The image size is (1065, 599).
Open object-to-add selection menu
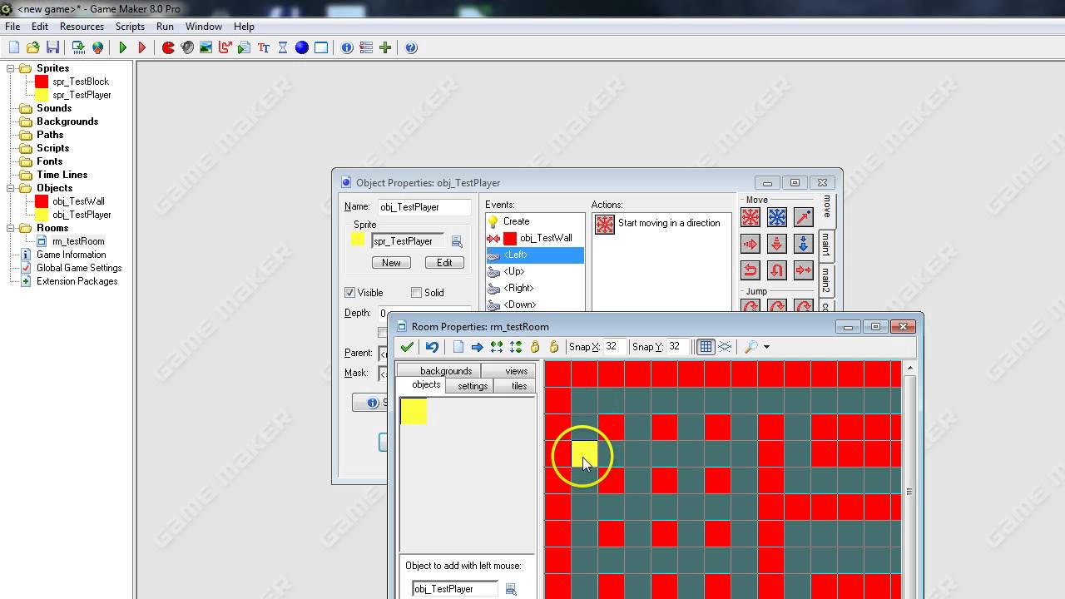(511, 589)
